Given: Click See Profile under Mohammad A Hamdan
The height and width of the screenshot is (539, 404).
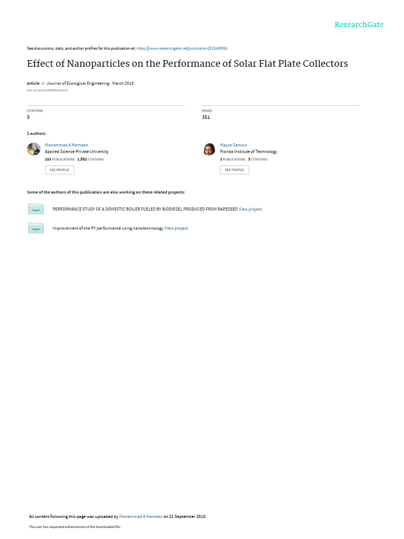Looking at the screenshot, I should tap(59, 170).
